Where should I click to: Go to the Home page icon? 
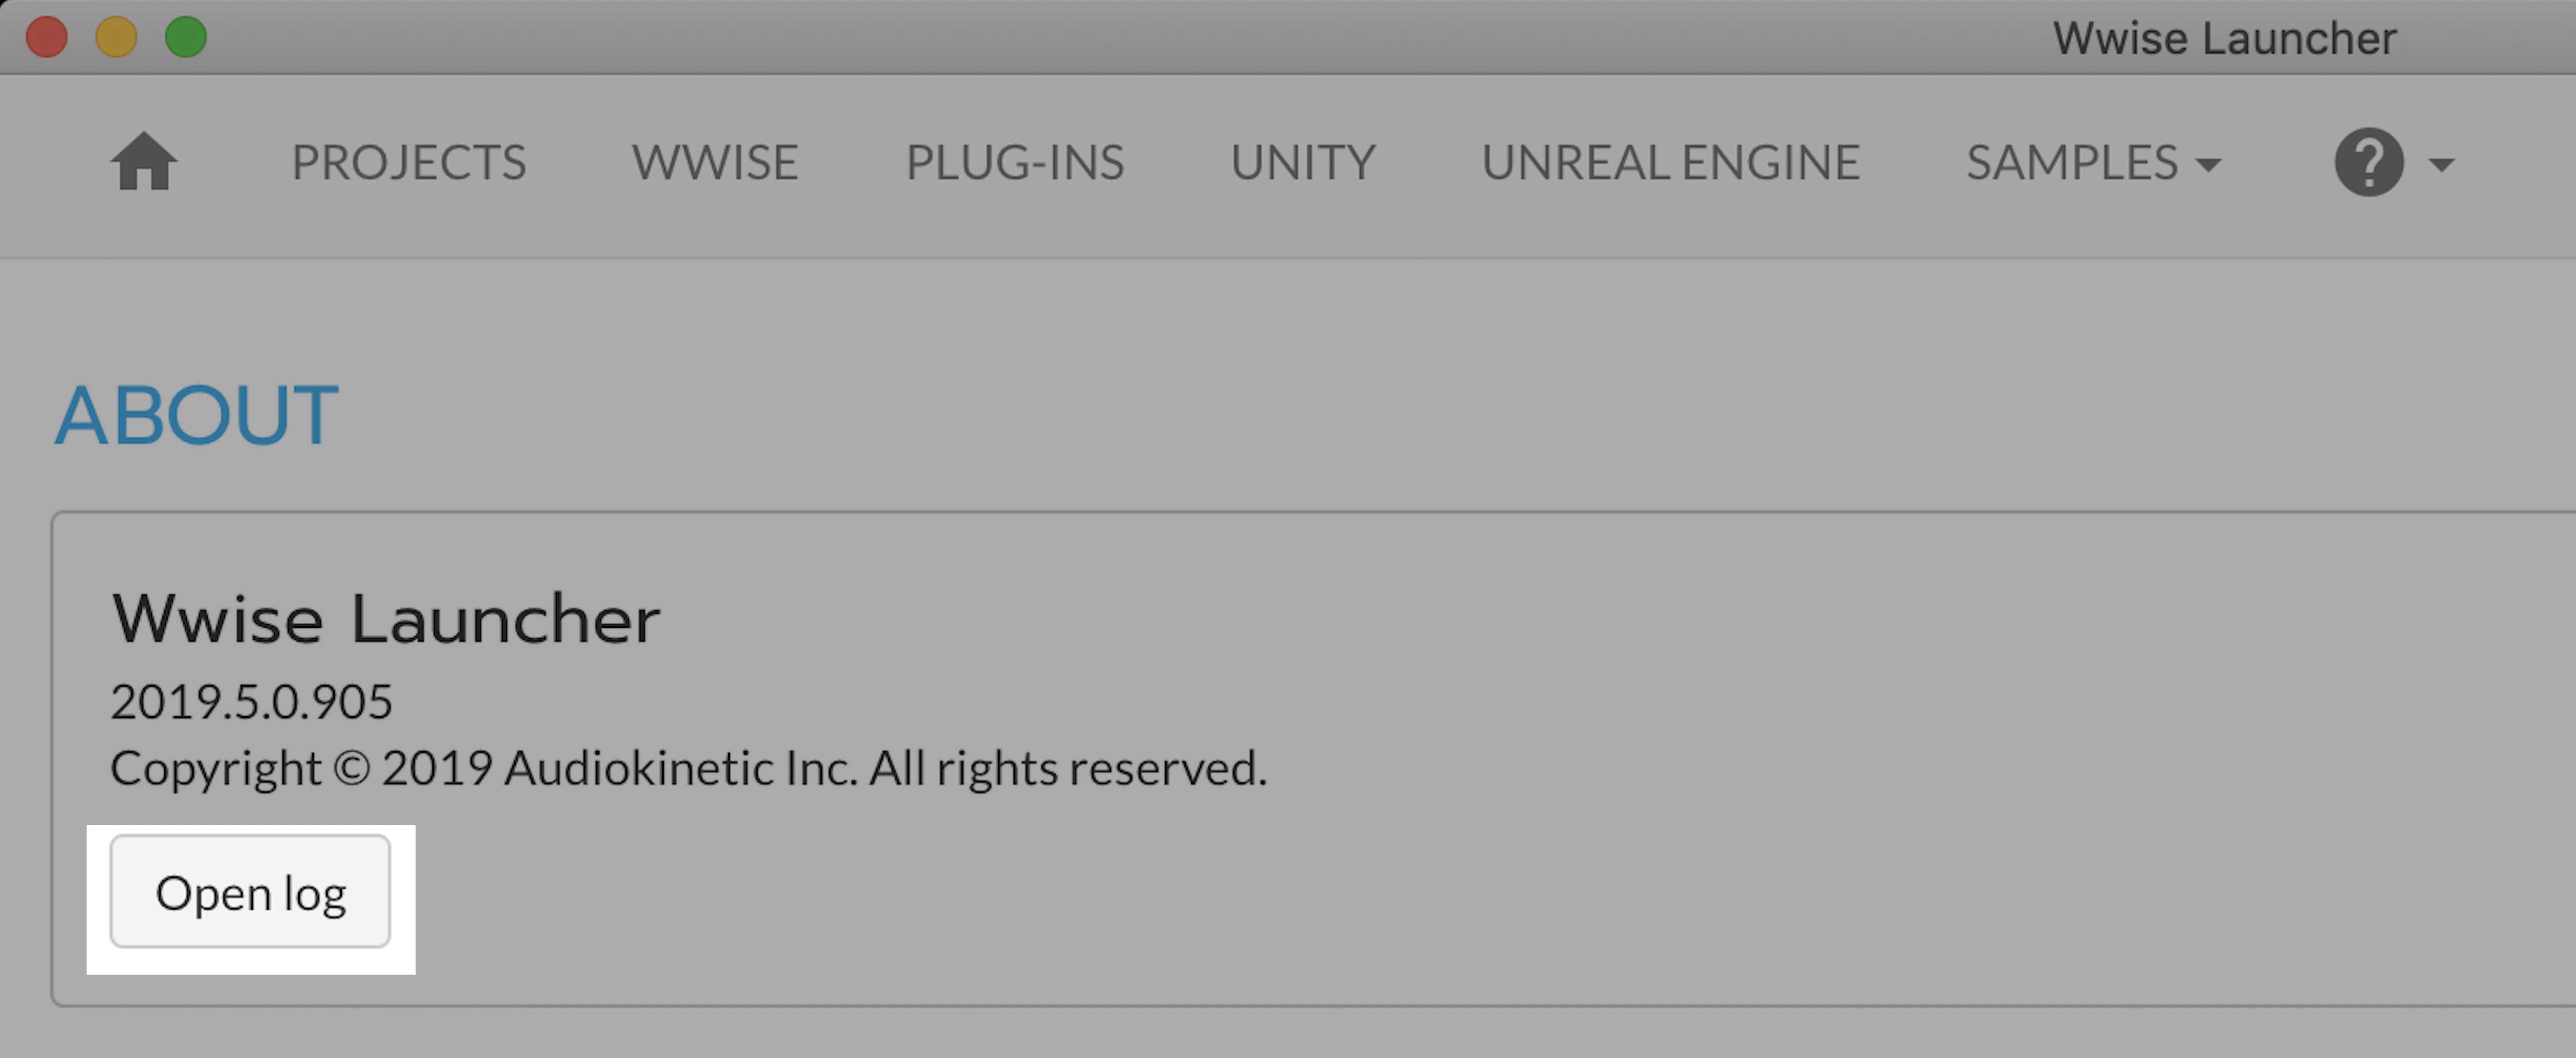pyautogui.click(x=144, y=162)
